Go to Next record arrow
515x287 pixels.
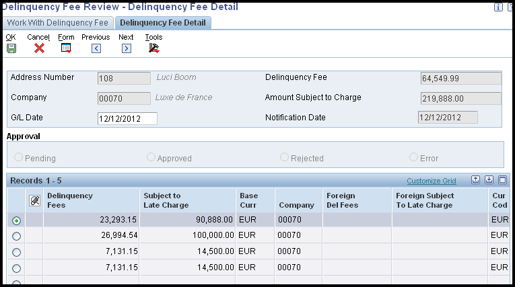pos(127,48)
